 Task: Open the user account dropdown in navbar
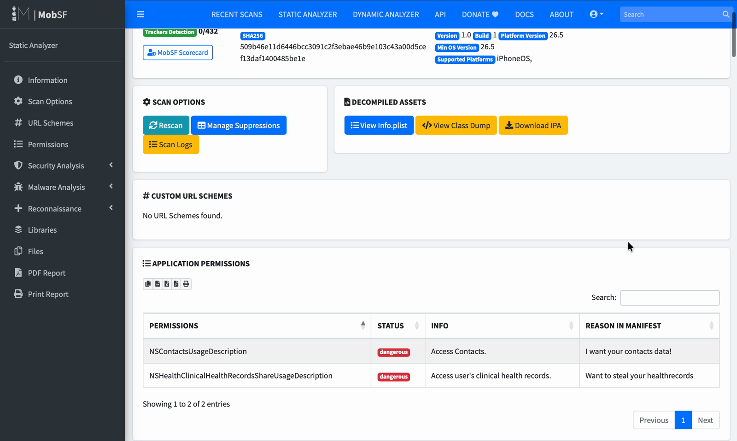597,14
